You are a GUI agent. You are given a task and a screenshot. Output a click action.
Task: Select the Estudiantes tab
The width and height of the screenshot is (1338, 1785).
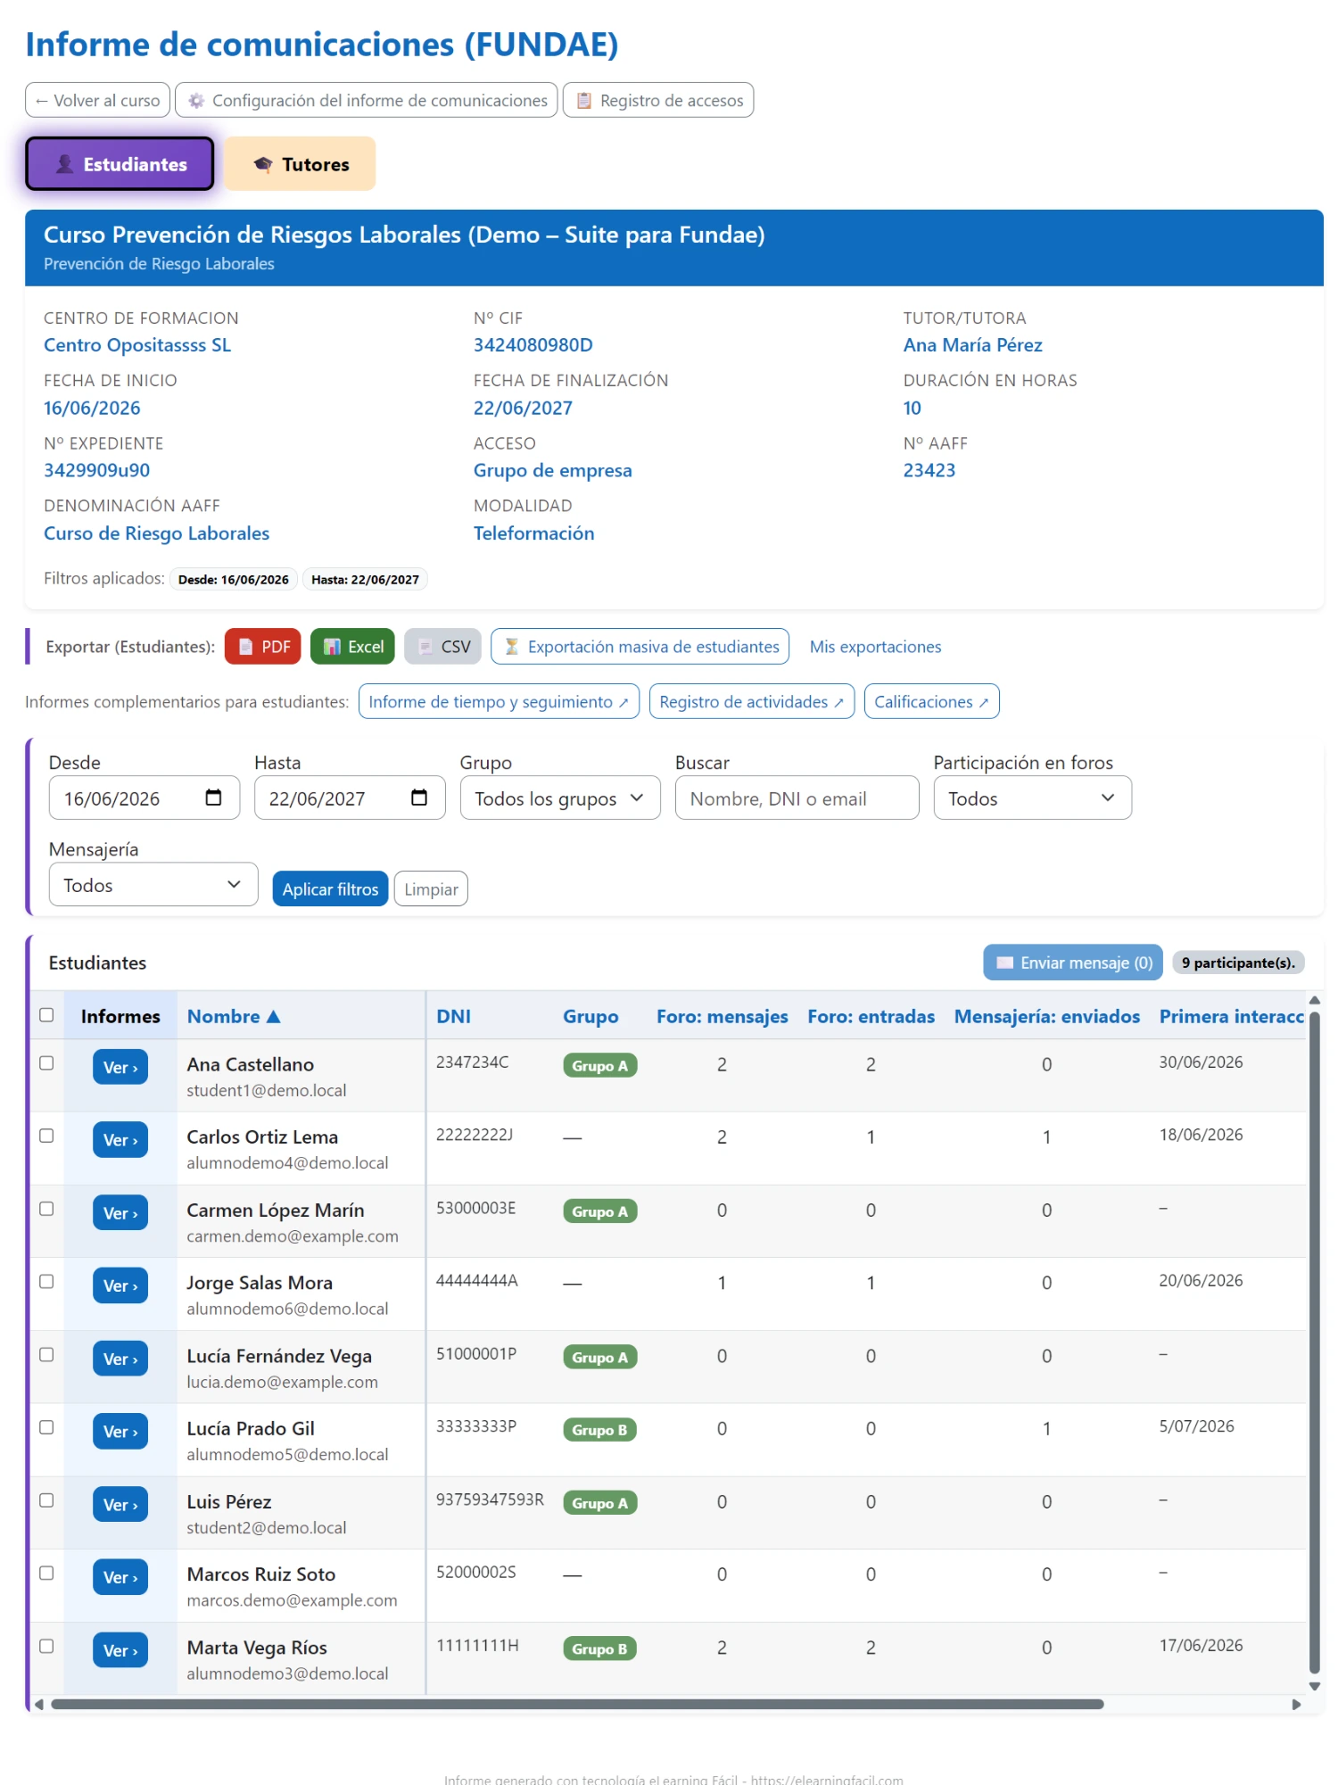click(120, 164)
